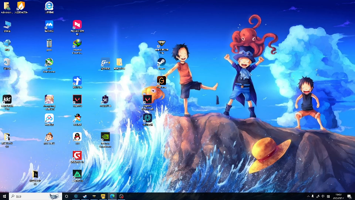The height and width of the screenshot is (200, 355).
Task: Switch to the blue globe taskbar app
Action: [x=76, y=196]
